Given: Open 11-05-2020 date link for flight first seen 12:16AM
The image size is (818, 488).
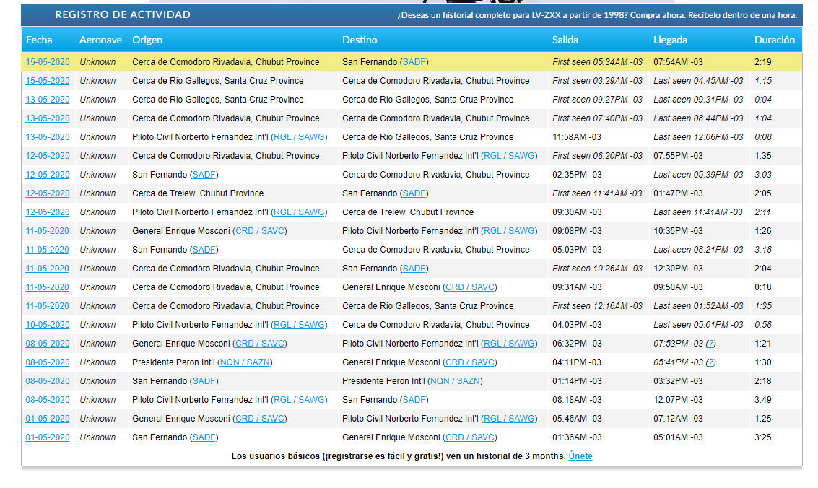Looking at the screenshot, I should (x=48, y=306).
